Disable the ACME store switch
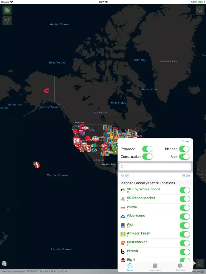Image resolution: width=206 pixels, height=274 pixels. [185, 208]
